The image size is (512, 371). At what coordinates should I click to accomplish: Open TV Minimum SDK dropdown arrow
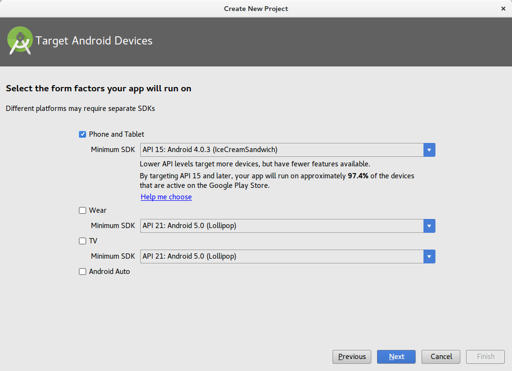[429, 257]
